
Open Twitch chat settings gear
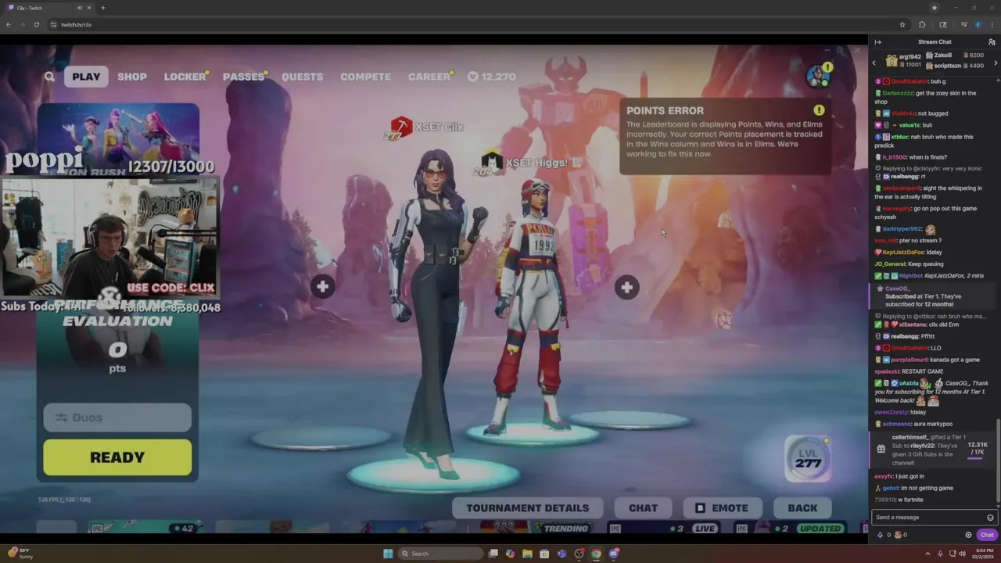tap(968, 535)
